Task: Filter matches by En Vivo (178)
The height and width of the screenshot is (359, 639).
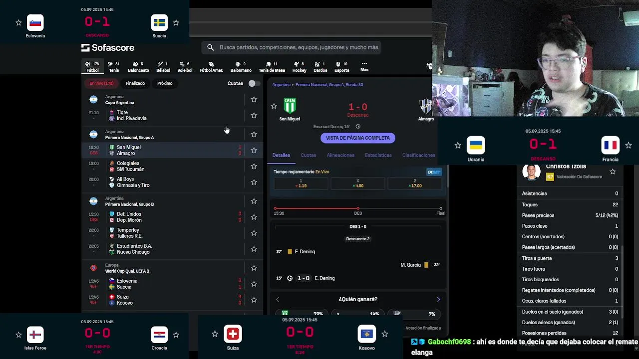Action: click(x=101, y=83)
